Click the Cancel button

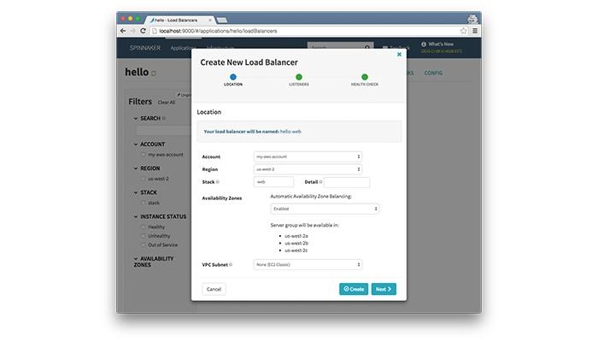tap(214, 289)
